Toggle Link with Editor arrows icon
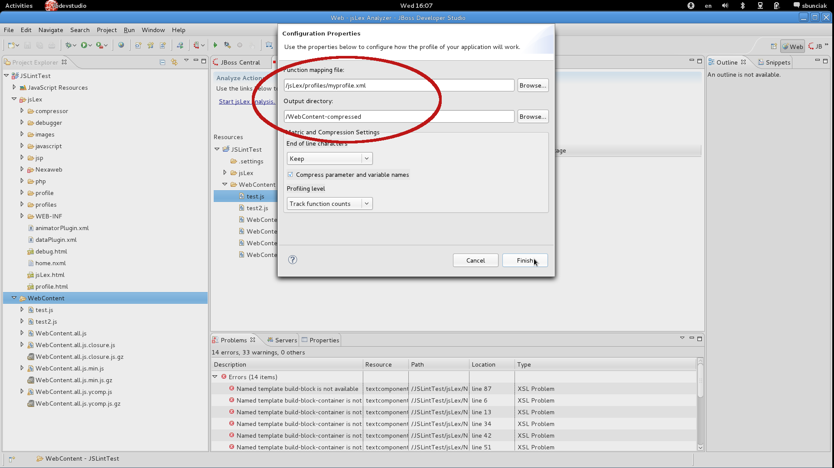 174,62
